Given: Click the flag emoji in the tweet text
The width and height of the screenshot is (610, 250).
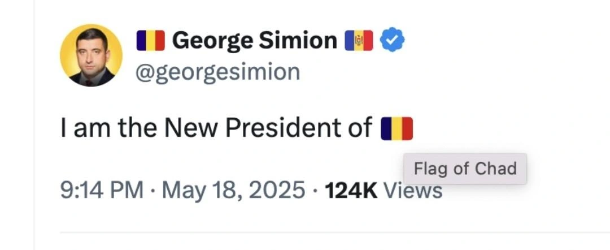Looking at the screenshot, I should [x=397, y=128].
